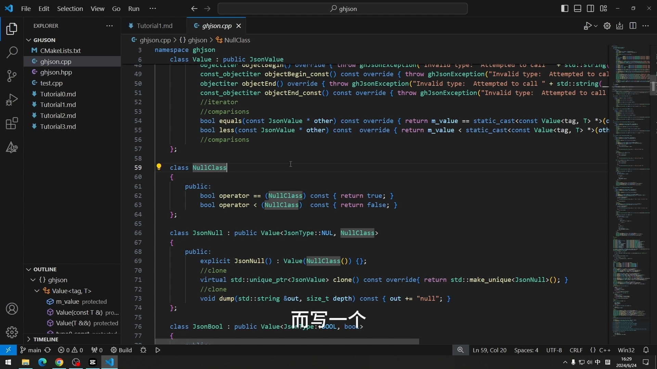Change indentation via Spaces: 4
657x369 pixels.
[x=526, y=350]
